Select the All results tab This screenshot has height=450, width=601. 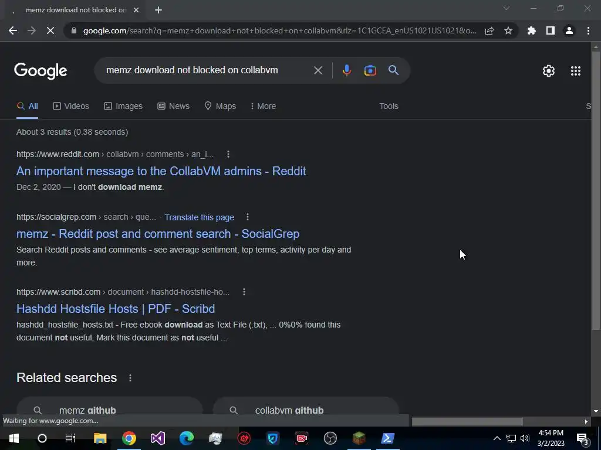tap(27, 106)
